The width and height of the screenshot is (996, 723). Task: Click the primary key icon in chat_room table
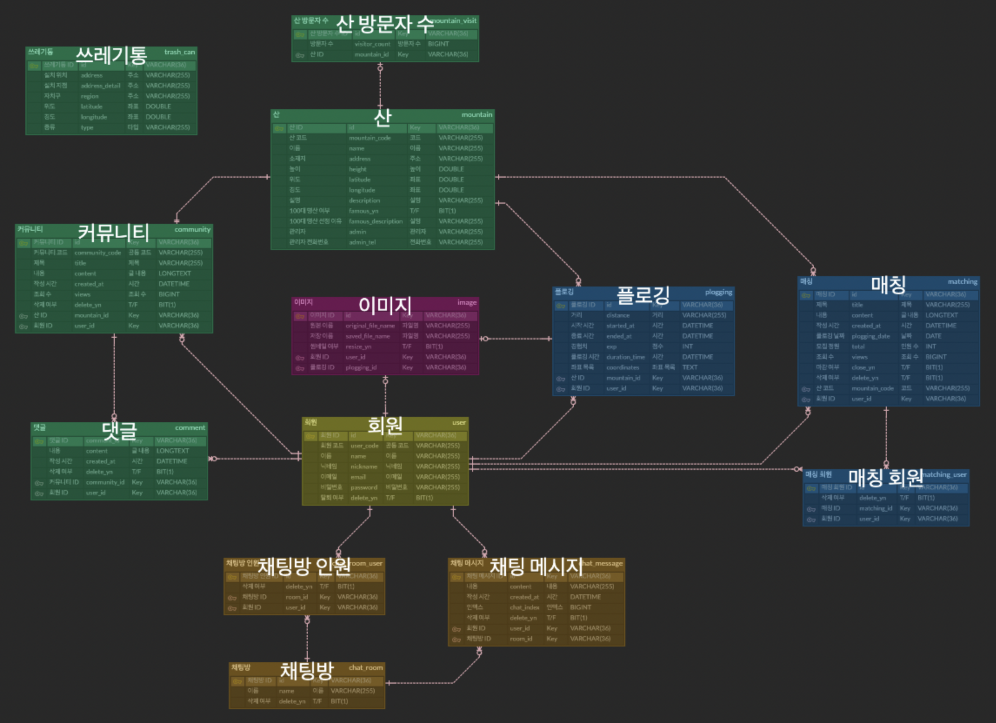[x=237, y=681]
